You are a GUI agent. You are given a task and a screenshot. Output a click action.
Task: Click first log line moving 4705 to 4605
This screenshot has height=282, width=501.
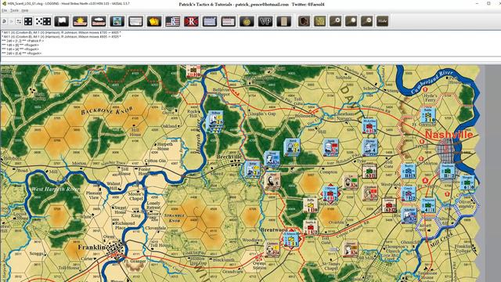coord(61,33)
